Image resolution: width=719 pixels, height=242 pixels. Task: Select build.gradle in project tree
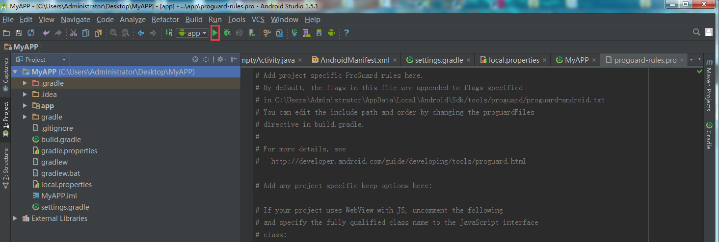click(61, 140)
